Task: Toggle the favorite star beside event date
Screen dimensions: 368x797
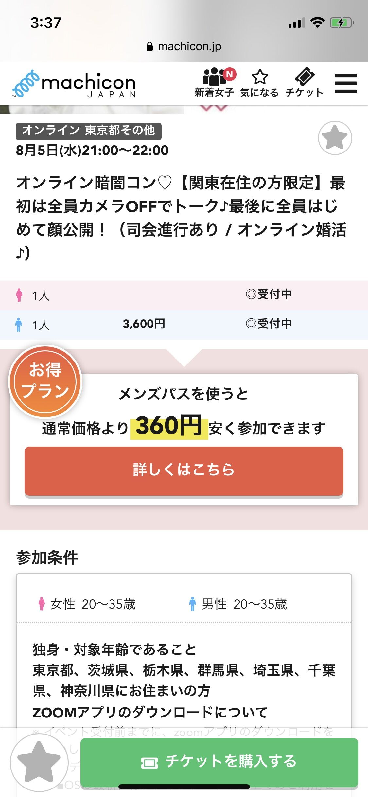Action: pyautogui.click(x=335, y=138)
